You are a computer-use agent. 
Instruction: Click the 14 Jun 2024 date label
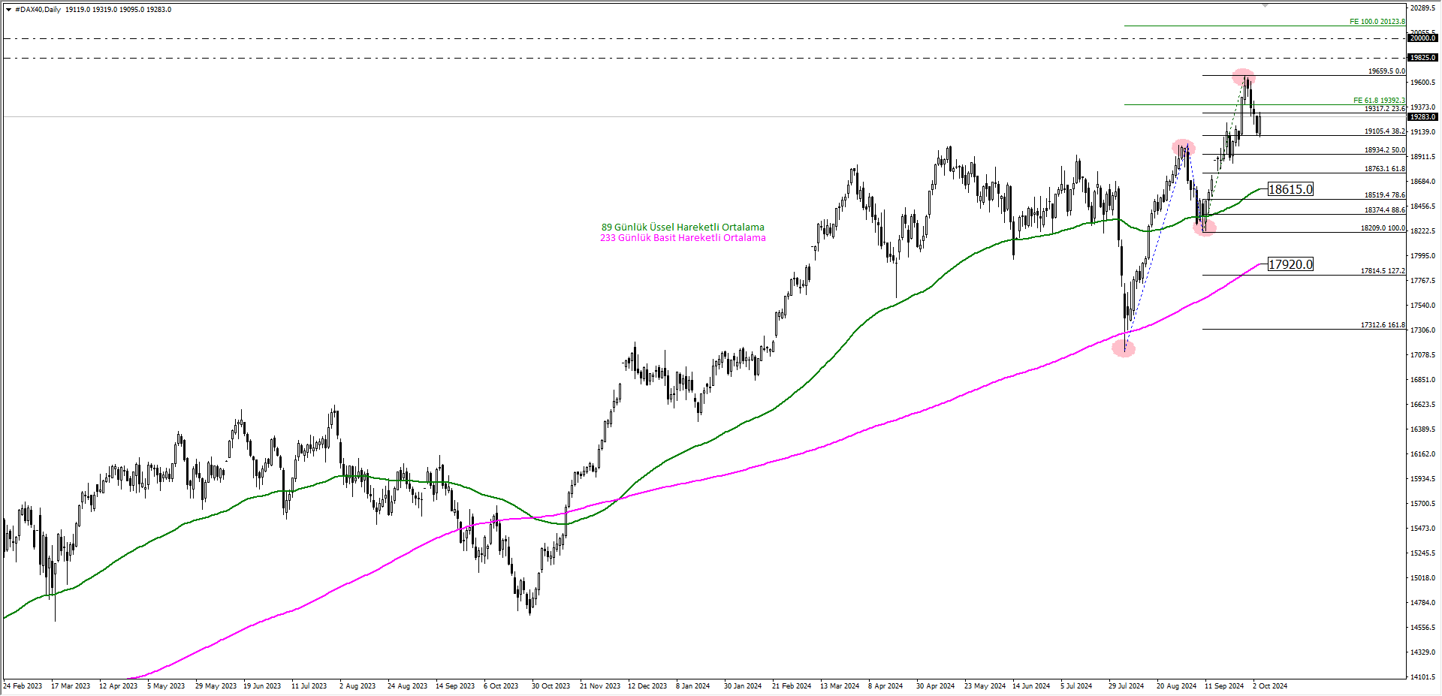point(1031,686)
